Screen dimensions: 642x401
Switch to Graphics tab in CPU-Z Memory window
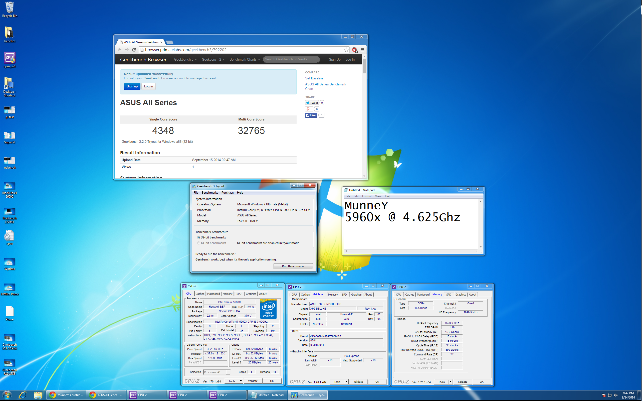[x=461, y=294]
